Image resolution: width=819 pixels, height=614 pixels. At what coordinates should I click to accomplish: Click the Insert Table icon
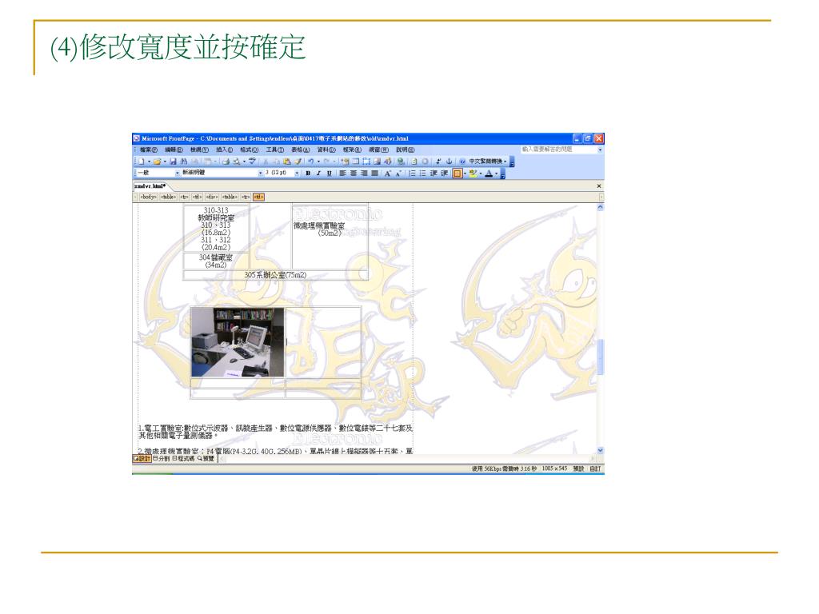pos(356,161)
